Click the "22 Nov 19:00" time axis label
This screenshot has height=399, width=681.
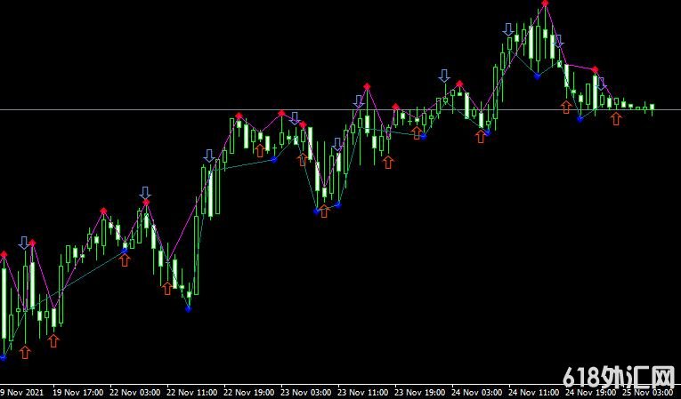point(250,392)
